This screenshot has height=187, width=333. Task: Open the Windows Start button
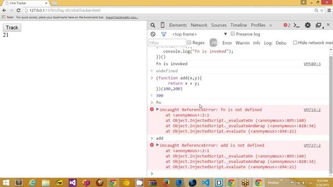coord(6,182)
